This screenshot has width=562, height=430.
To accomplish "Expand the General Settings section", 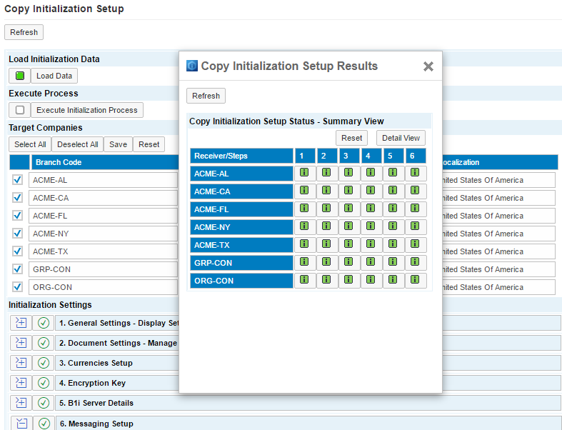I will (x=21, y=323).
